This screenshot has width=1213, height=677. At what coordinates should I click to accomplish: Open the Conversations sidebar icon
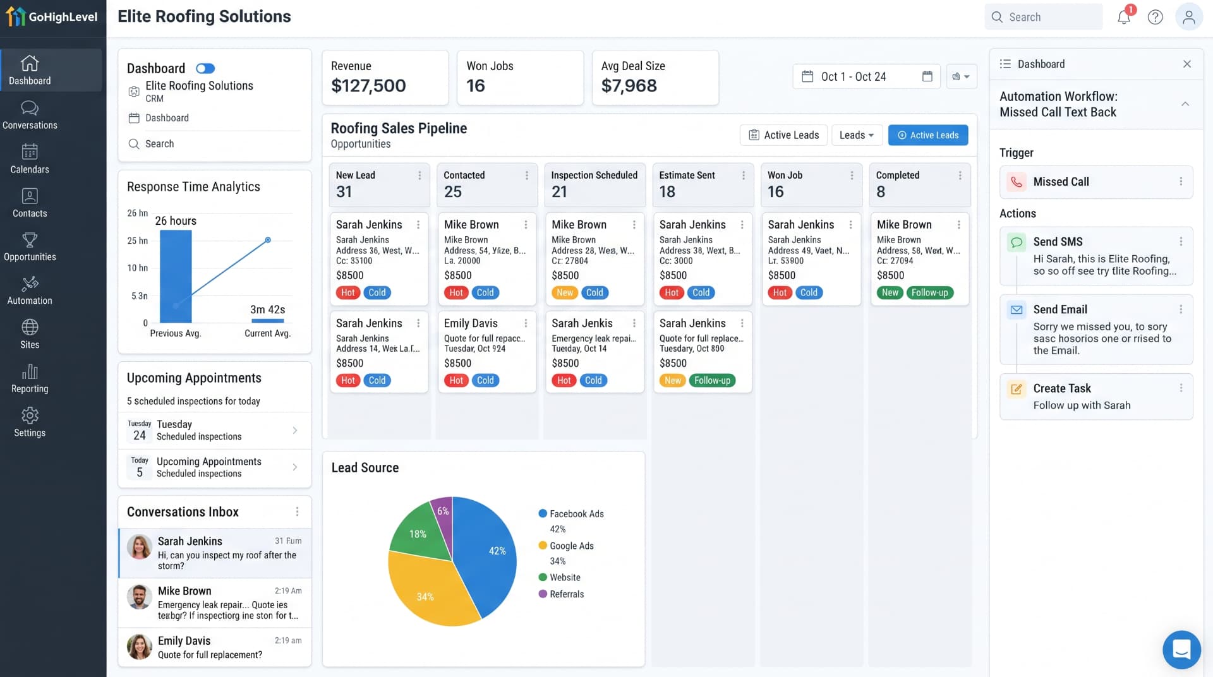coord(30,108)
